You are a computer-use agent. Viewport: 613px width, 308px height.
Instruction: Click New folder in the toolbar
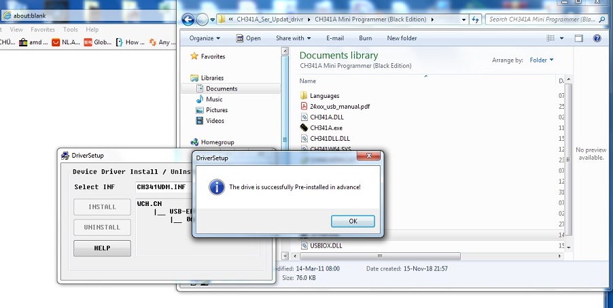pos(402,38)
